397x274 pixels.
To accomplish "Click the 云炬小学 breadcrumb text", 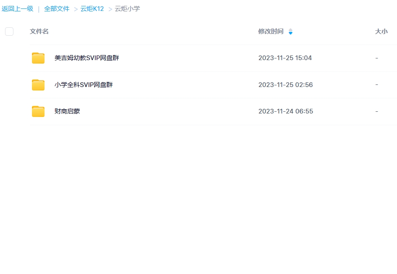I will [x=127, y=9].
